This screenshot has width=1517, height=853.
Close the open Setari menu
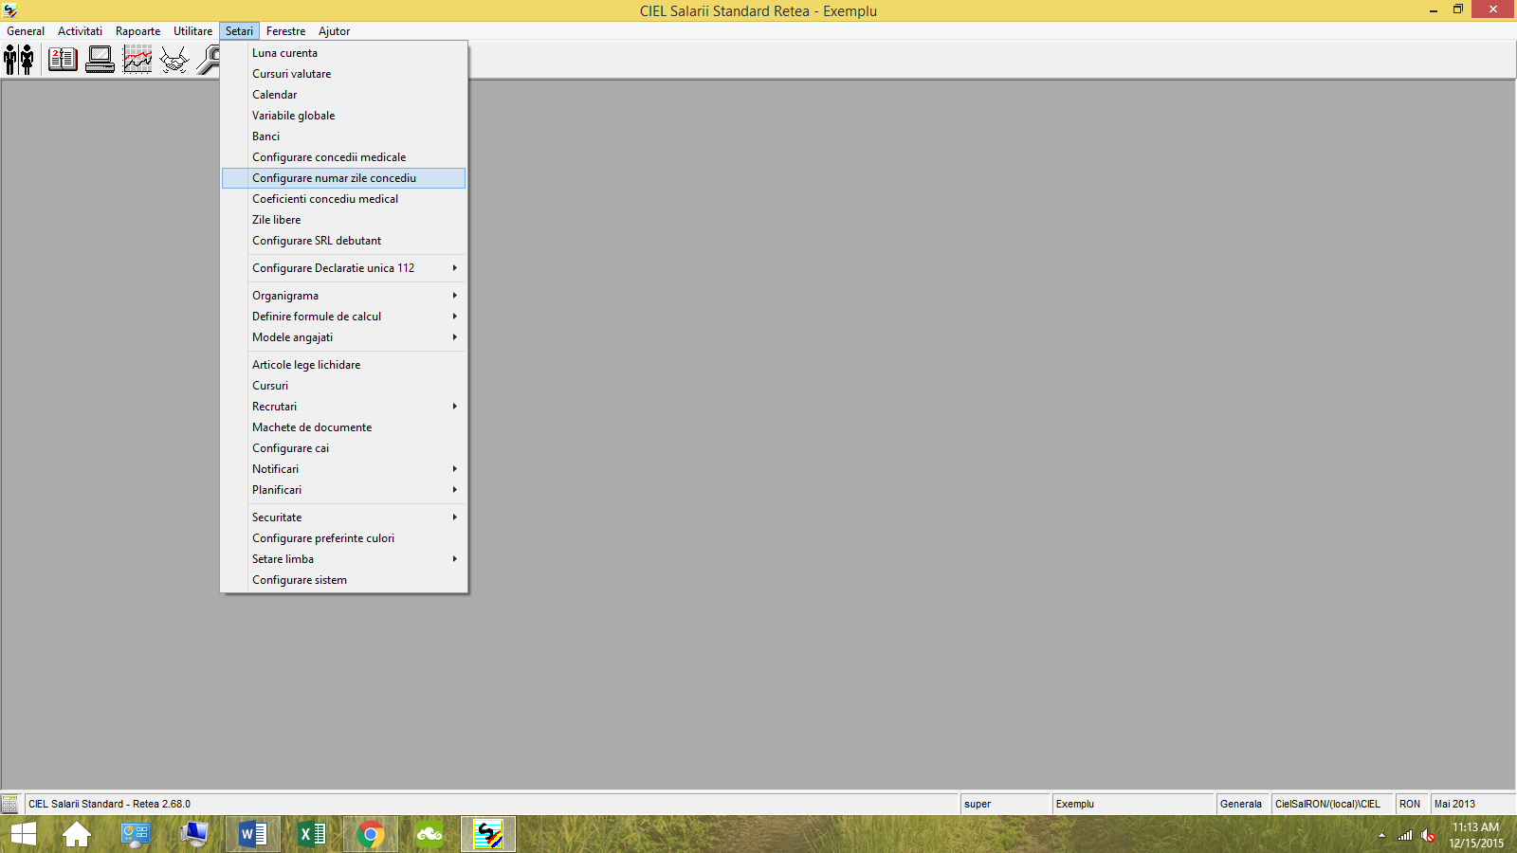[239, 31]
